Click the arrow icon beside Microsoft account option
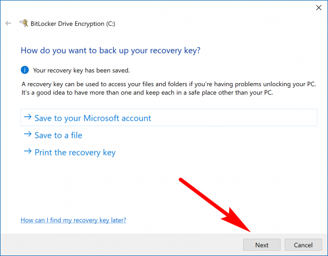This screenshot has height=256, width=328. pos(28,118)
